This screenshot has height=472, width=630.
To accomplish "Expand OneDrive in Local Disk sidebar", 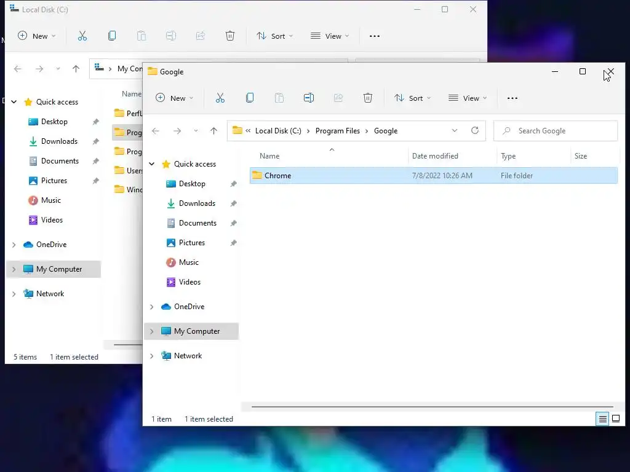I will click(x=14, y=245).
